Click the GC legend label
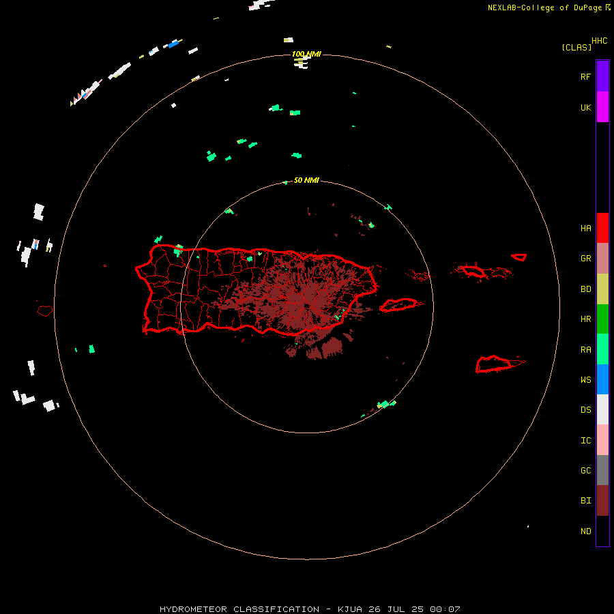This screenshot has width=614, height=614. tap(585, 471)
